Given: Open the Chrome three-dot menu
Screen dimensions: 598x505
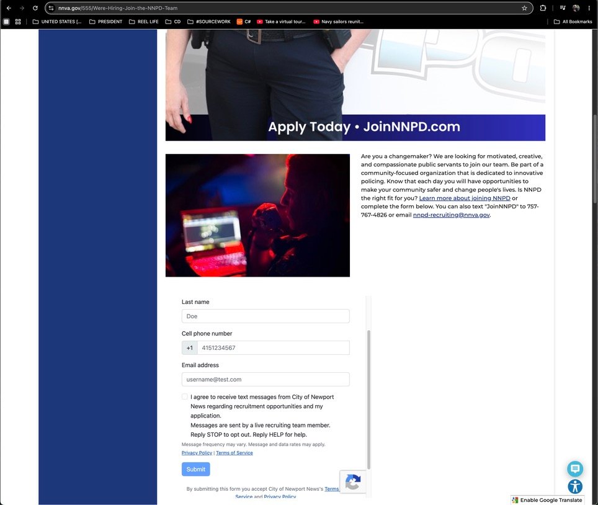Looking at the screenshot, I should (x=589, y=8).
